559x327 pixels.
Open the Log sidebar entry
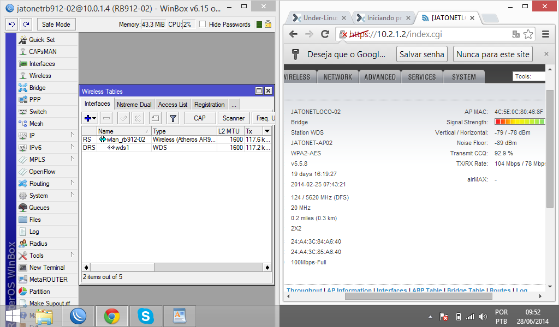(34, 232)
